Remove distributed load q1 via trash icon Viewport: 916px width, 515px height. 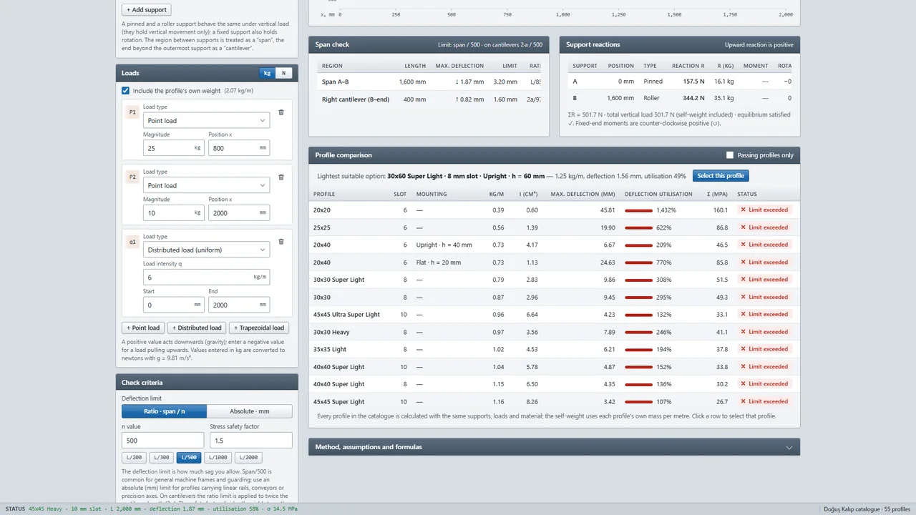point(281,242)
